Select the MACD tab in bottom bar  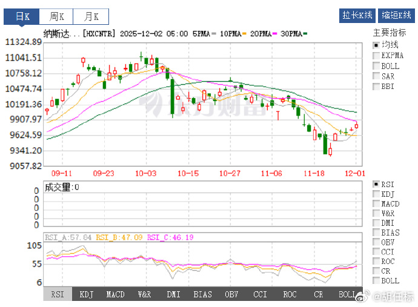[115, 294]
